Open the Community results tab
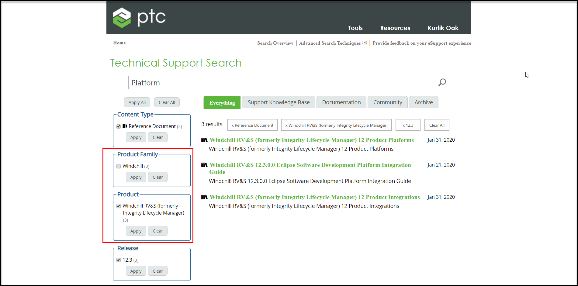 point(387,102)
